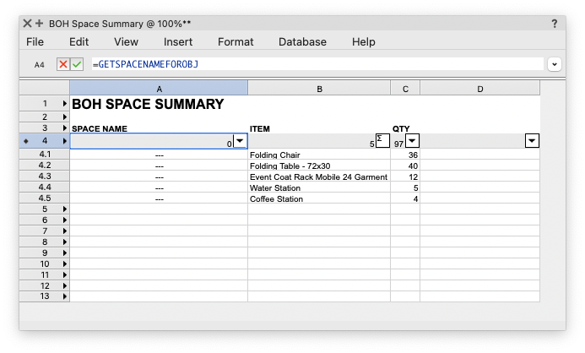Image resolution: width=585 pixels, height=353 pixels.
Task: Open the Format menu
Action: [x=236, y=41]
